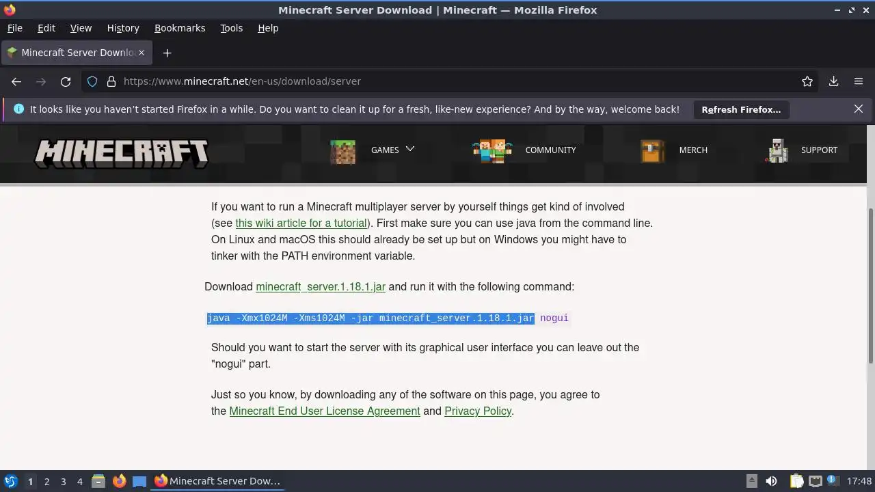Open the Edit menu

click(46, 28)
